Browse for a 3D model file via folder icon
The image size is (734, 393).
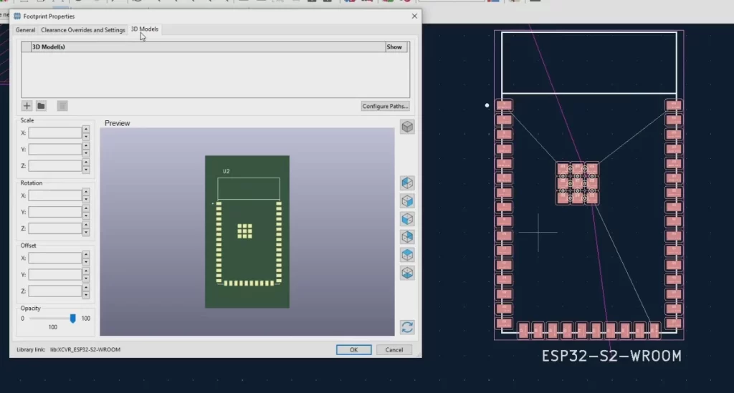pyautogui.click(x=41, y=106)
